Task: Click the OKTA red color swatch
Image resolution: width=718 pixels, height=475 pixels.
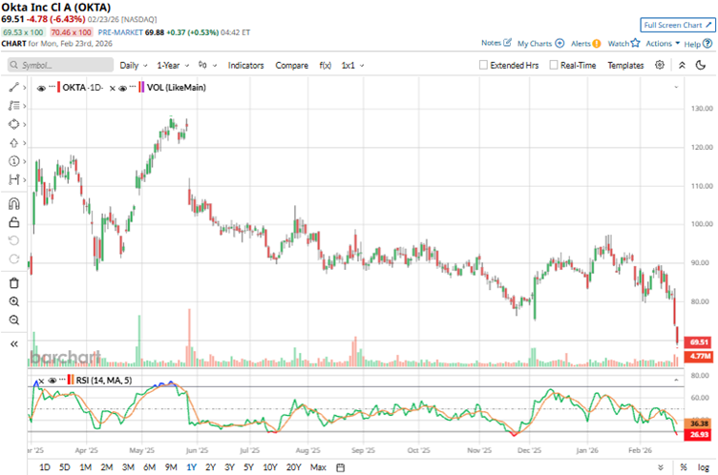Action: (58, 88)
